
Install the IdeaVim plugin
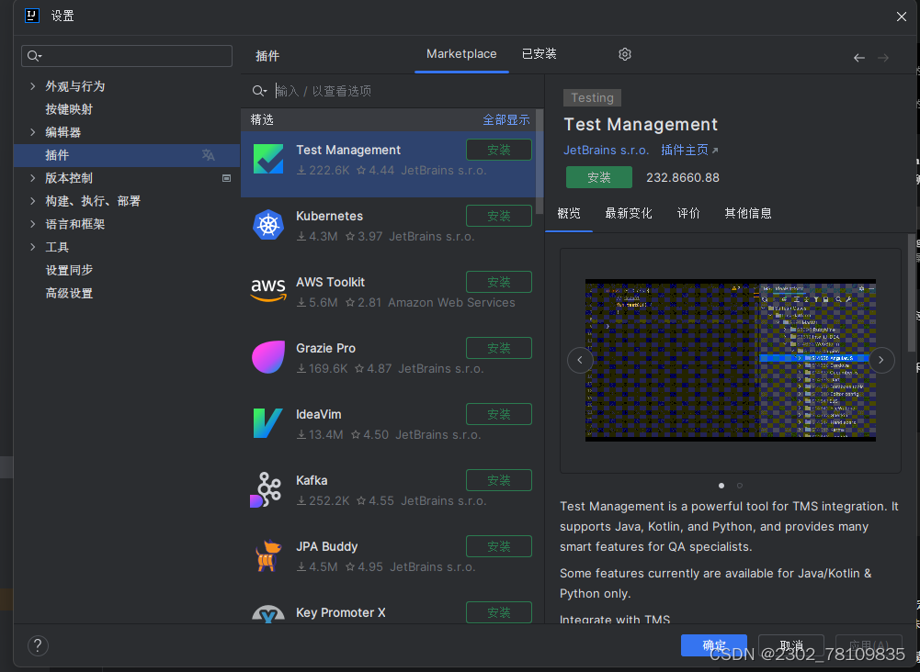coord(499,414)
